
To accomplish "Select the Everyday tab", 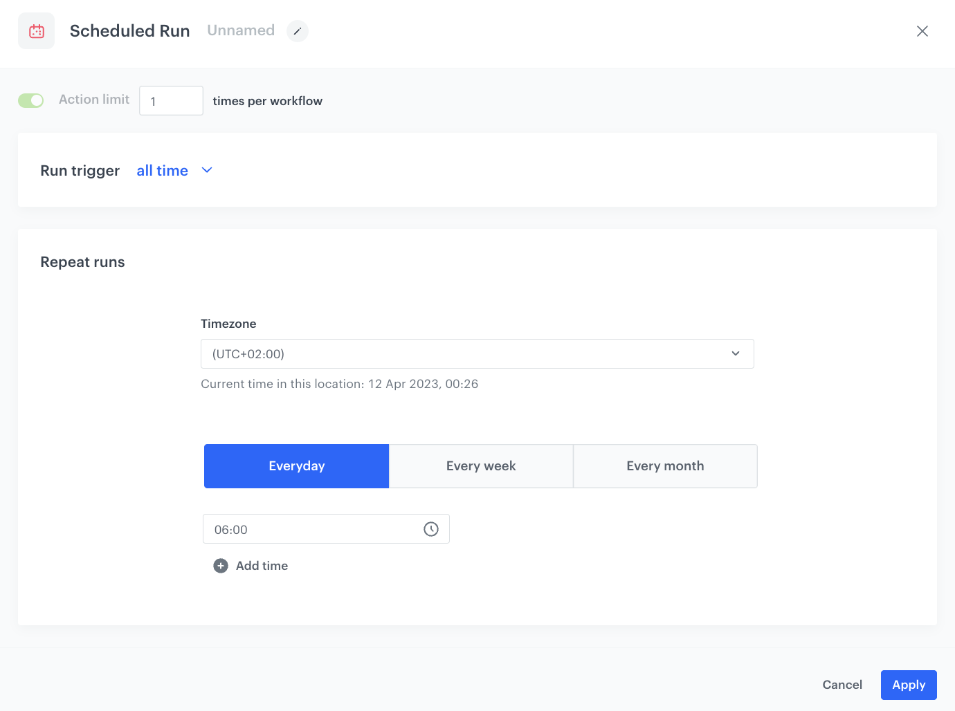I will (296, 466).
